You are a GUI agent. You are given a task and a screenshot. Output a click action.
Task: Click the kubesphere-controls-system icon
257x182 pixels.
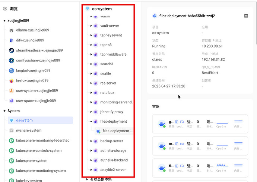[x=11, y=151]
